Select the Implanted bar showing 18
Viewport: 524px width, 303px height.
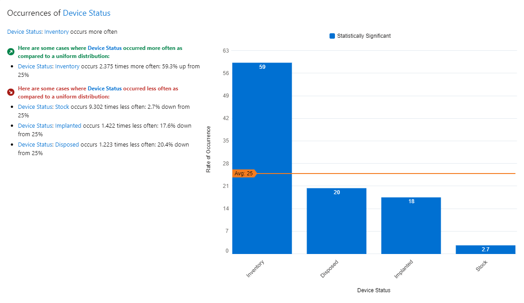tap(411, 225)
